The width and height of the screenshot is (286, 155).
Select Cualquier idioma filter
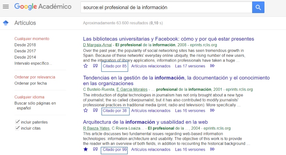[29, 97]
